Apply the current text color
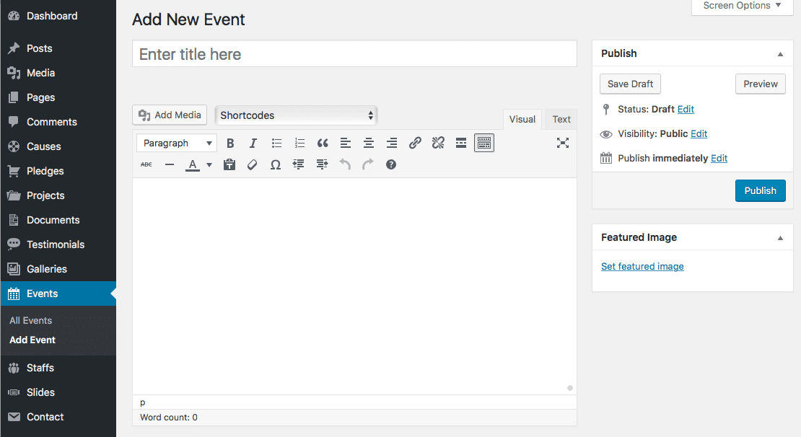Image resolution: width=801 pixels, height=437 pixels. 193,164
